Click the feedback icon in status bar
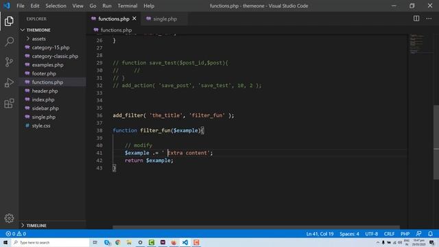Screen dimensions: 439x247 coord(418,233)
